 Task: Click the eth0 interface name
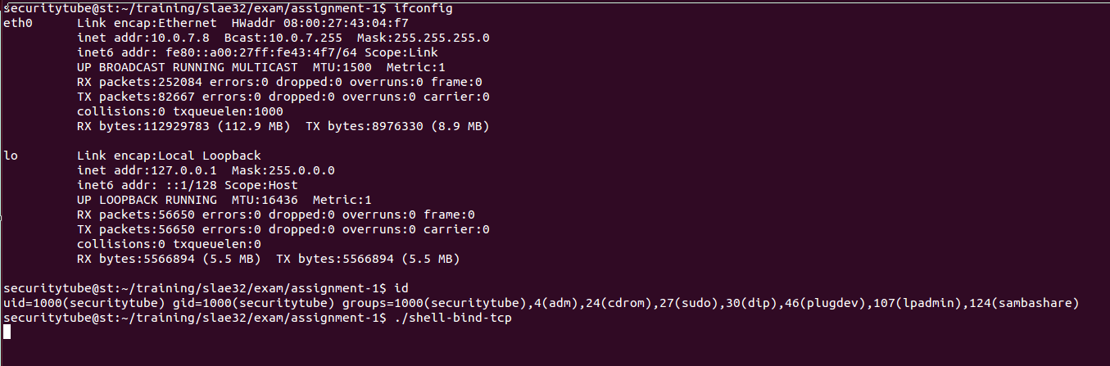(x=18, y=23)
